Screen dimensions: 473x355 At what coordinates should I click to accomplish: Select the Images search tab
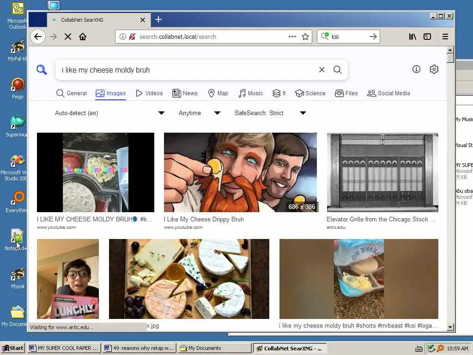tap(111, 93)
